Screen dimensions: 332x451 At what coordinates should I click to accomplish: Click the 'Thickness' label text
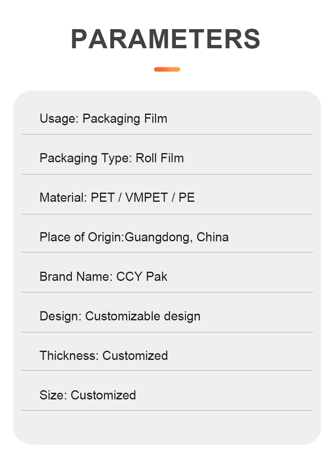pos(69,356)
